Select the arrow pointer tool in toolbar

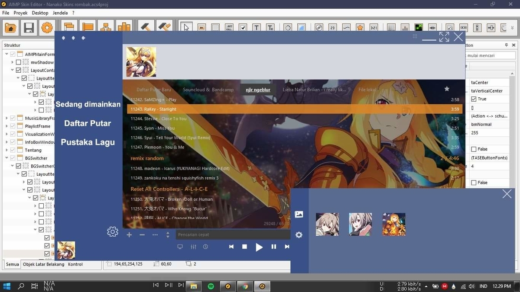coord(186,27)
